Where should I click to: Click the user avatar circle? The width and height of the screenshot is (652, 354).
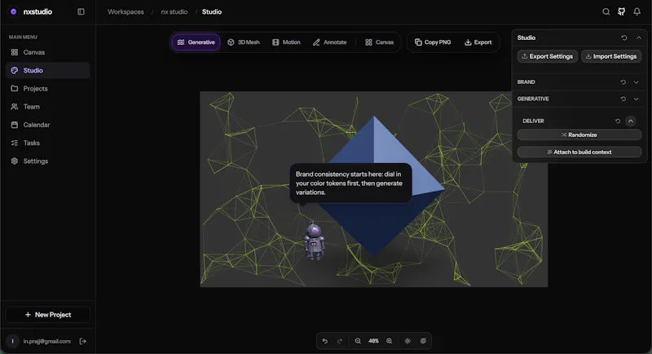(x=12, y=341)
